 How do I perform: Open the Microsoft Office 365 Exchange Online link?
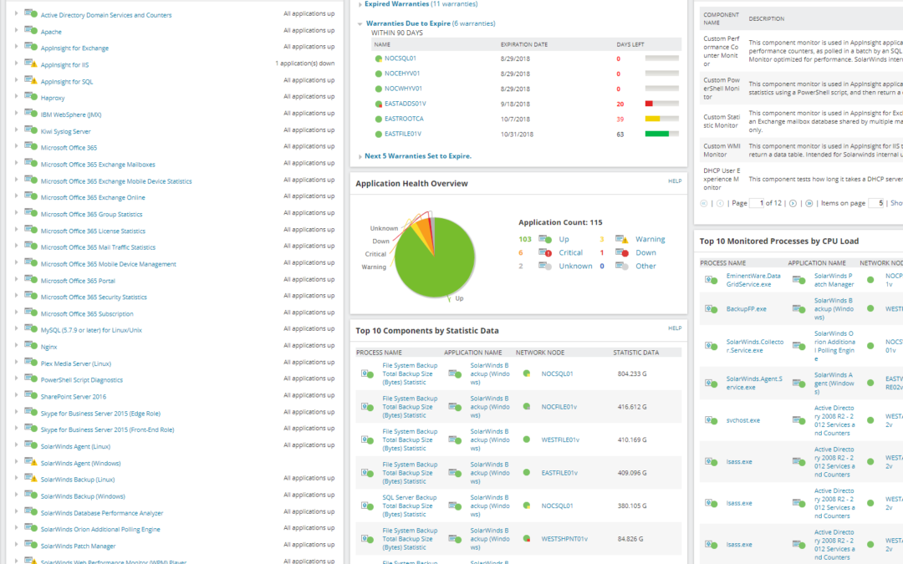click(x=93, y=197)
